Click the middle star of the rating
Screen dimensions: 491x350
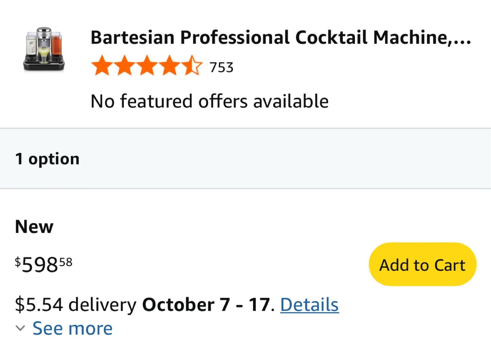147,65
